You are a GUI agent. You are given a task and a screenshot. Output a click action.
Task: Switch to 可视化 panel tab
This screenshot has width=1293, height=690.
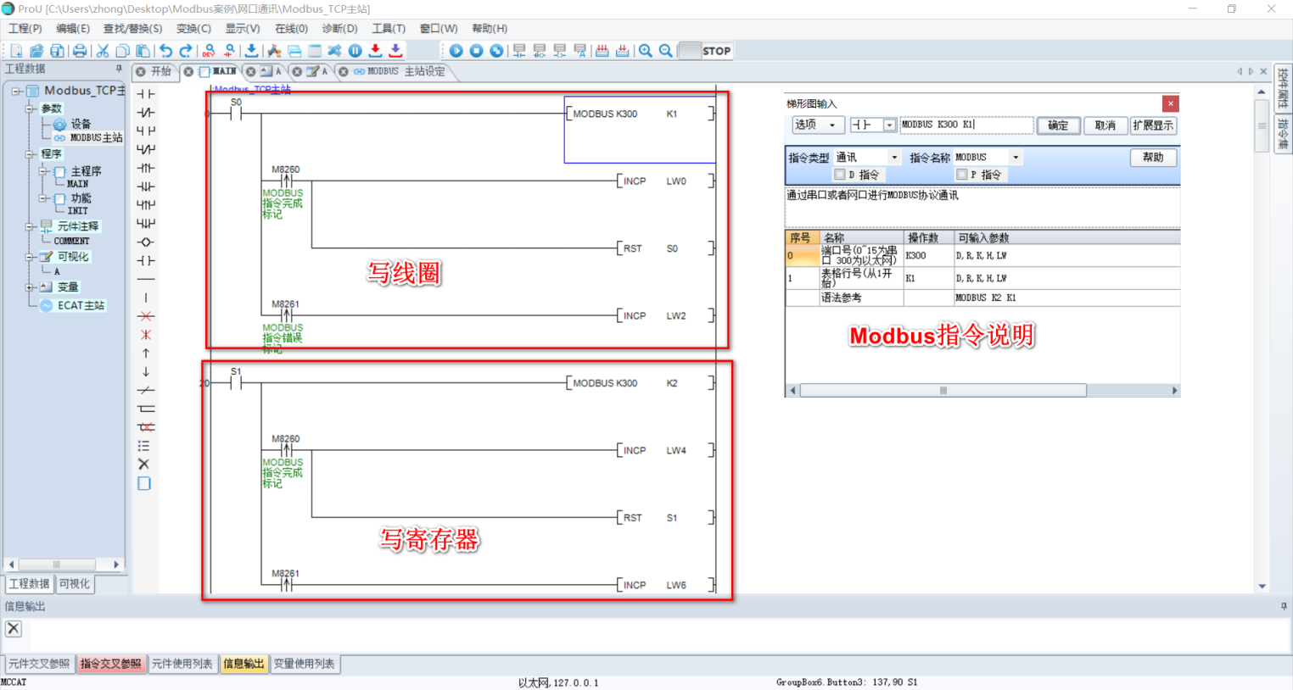75,584
